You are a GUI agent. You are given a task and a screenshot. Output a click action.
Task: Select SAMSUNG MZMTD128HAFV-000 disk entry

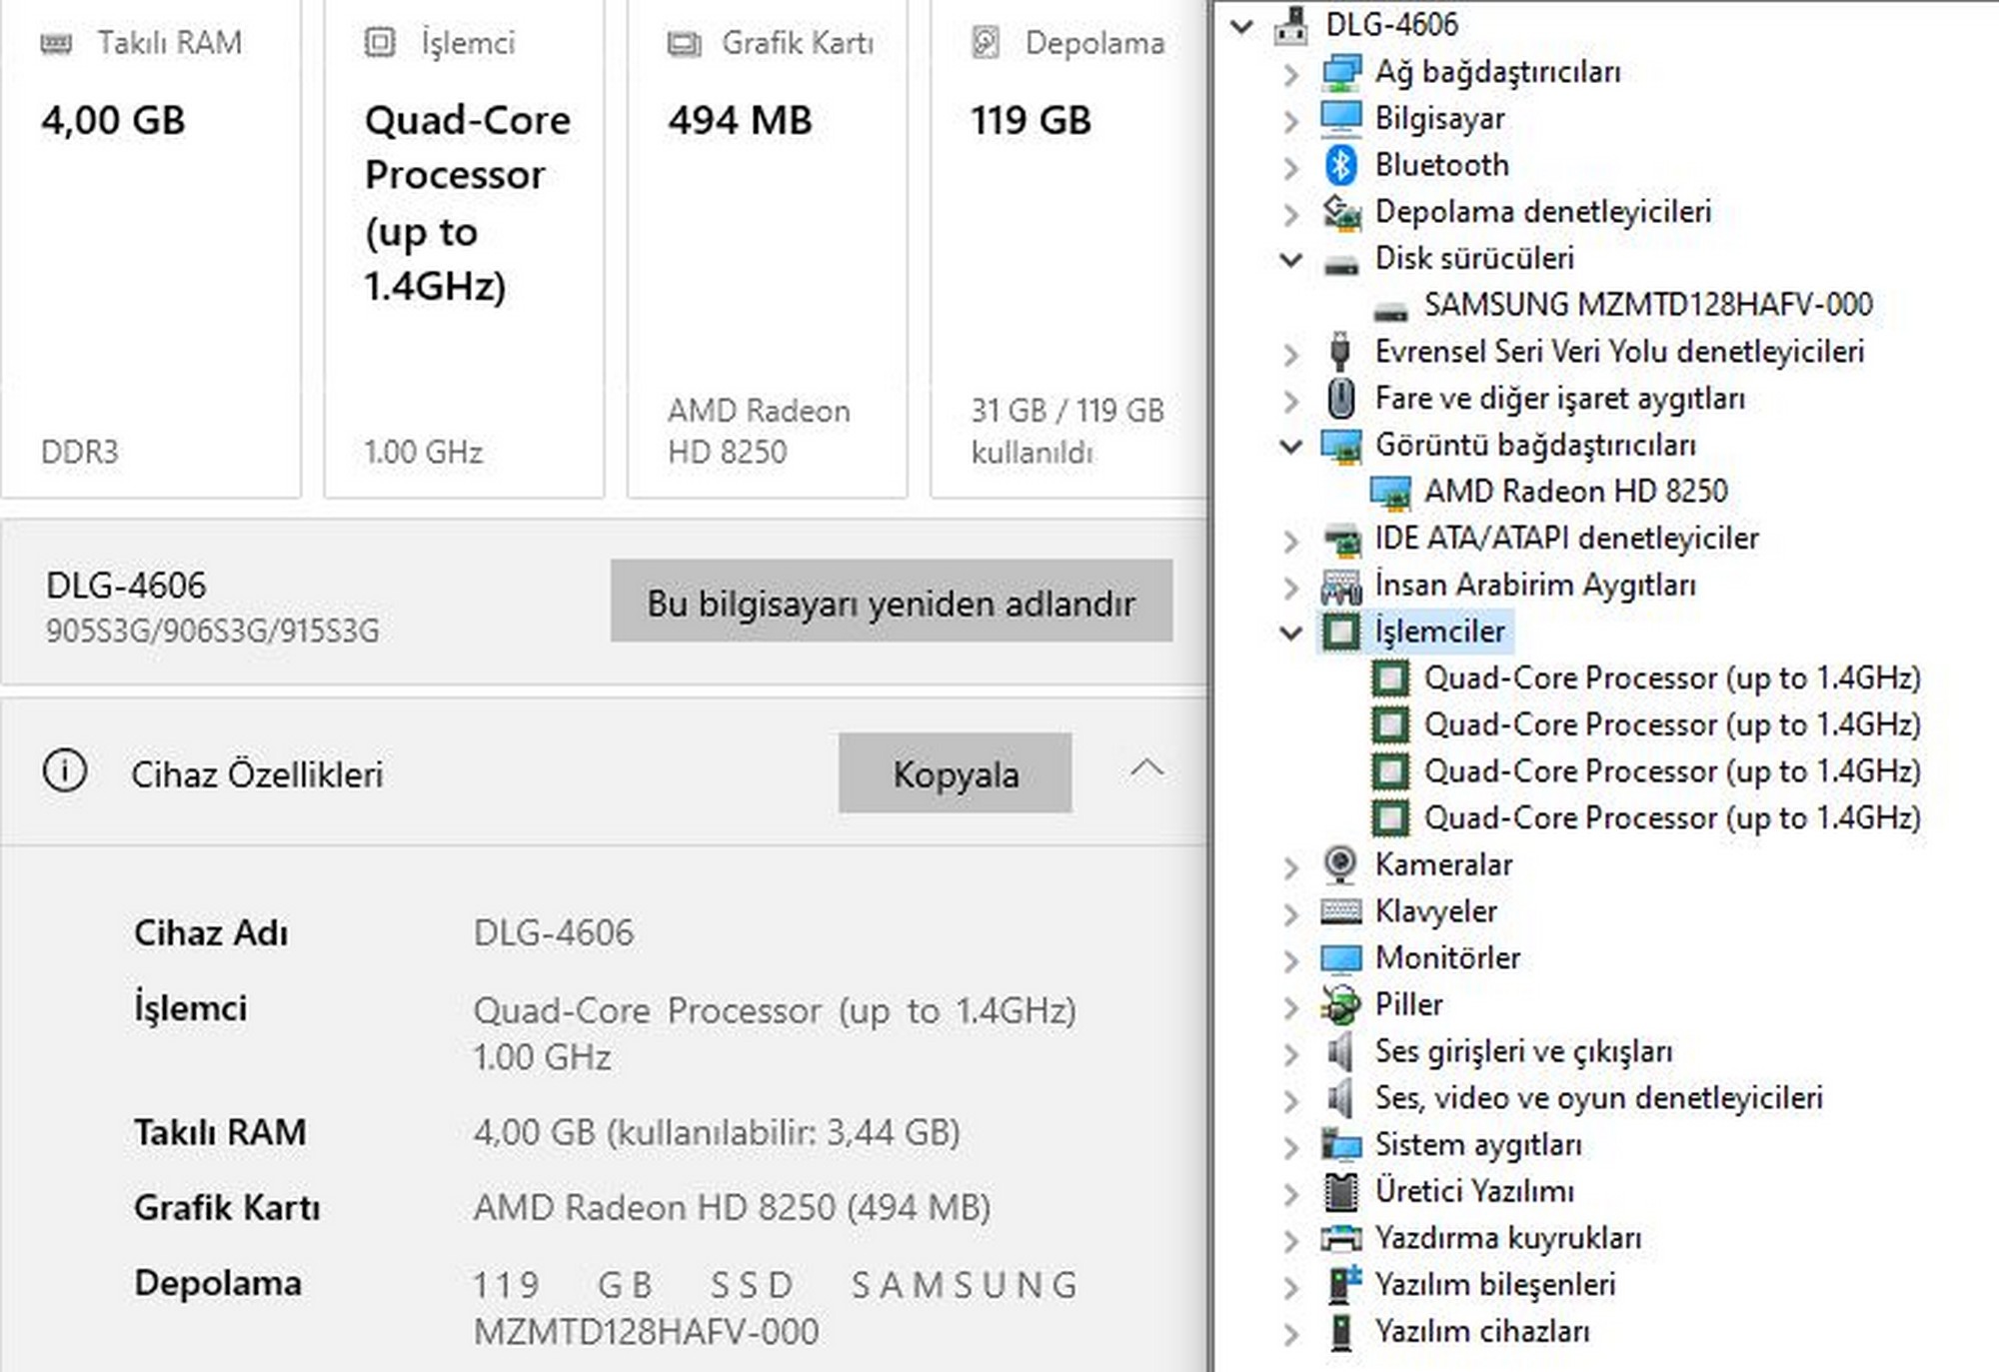coord(1647,305)
